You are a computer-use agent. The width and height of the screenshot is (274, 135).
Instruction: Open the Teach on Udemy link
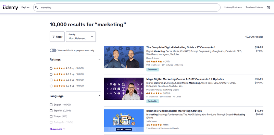point(254,8)
